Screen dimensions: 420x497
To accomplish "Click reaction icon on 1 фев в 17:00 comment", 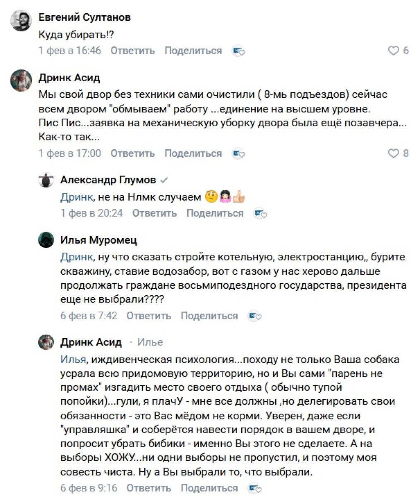I will click(x=238, y=154).
